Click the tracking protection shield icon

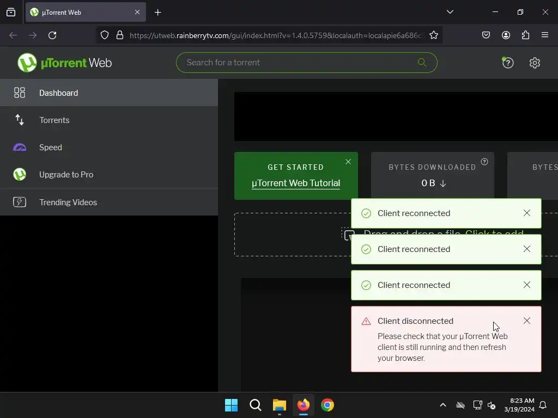[104, 35]
